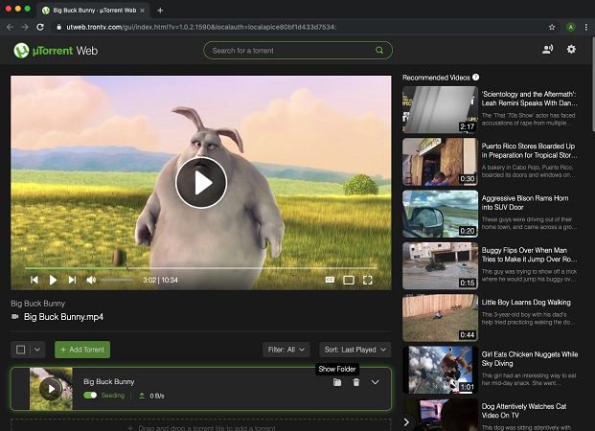Viewport: 595px width, 431px height.
Task: Enter fullscreen video mode
Action: point(367,280)
